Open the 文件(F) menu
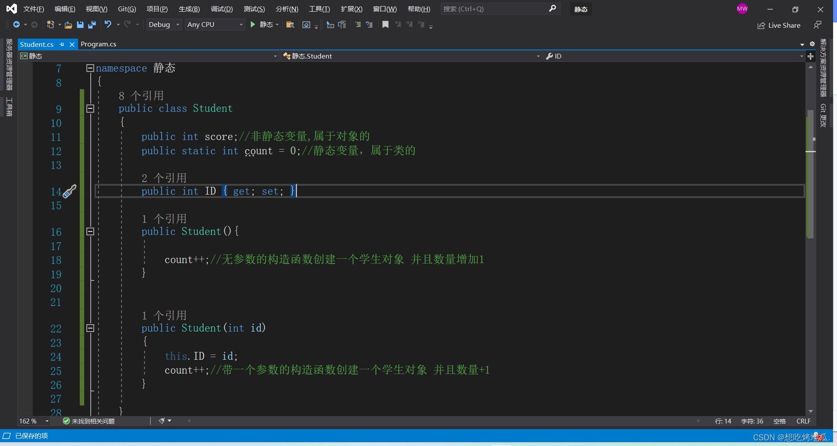 tap(34, 9)
